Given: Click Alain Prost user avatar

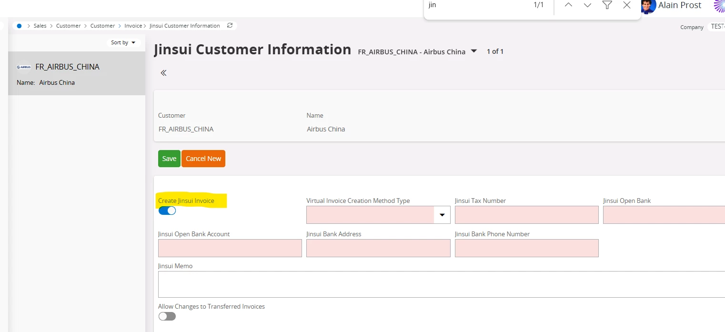Looking at the screenshot, I should [648, 6].
